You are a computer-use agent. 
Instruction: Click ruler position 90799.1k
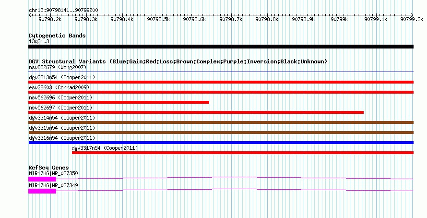click(x=376, y=19)
